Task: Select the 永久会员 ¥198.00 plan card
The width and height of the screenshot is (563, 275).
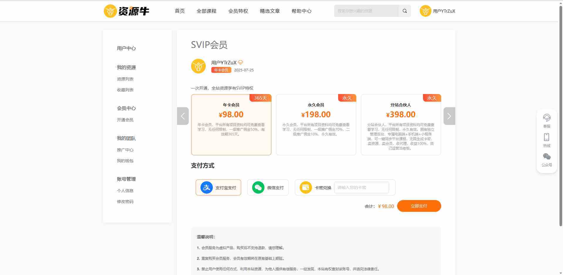Action: coord(316,125)
